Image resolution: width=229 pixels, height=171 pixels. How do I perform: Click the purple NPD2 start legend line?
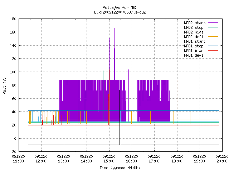[x=213, y=23]
